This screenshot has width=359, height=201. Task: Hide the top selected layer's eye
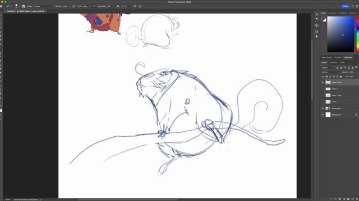(x=323, y=82)
